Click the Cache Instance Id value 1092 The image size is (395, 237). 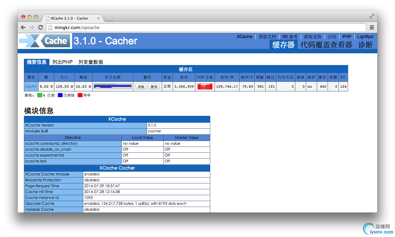(x=89, y=198)
